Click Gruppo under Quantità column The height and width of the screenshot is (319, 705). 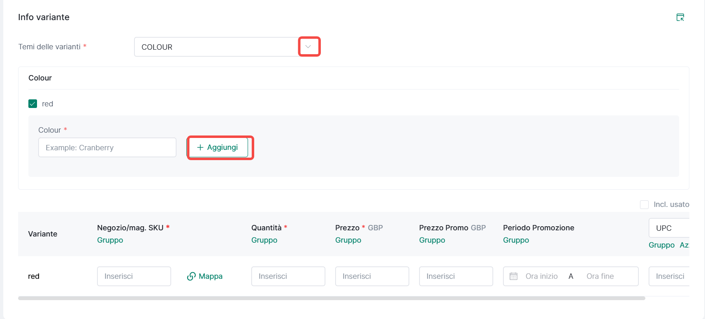[x=264, y=240]
